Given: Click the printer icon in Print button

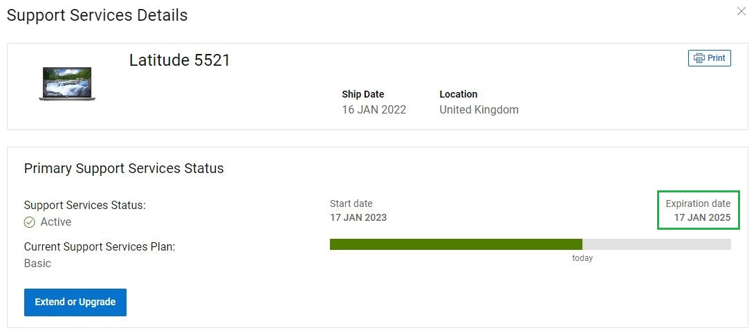Looking at the screenshot, I should pyautogui.click(x=699, y=58).
